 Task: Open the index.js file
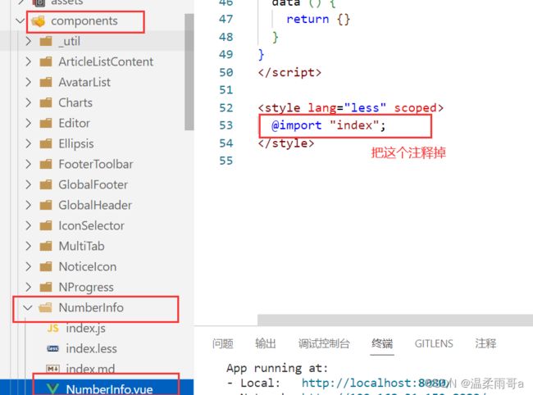pos(85,328)
